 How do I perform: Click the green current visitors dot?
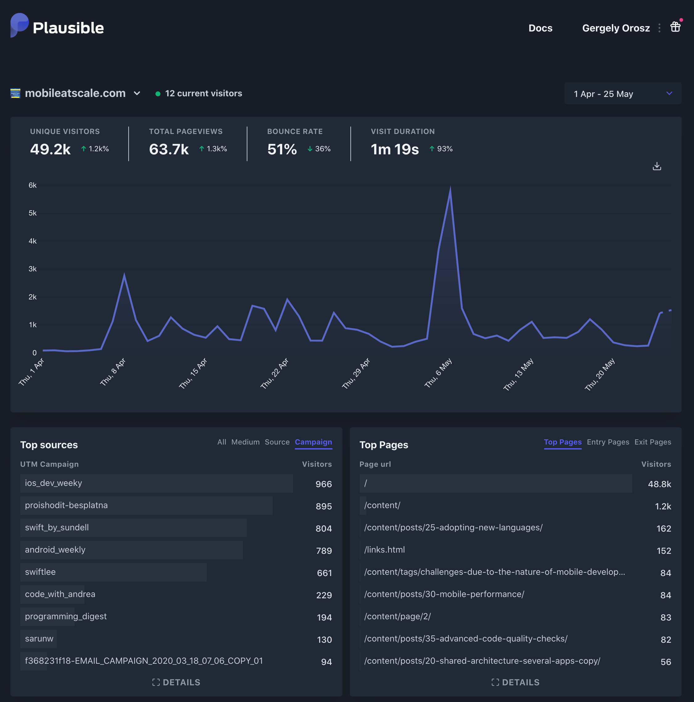(x=158, y=94)
